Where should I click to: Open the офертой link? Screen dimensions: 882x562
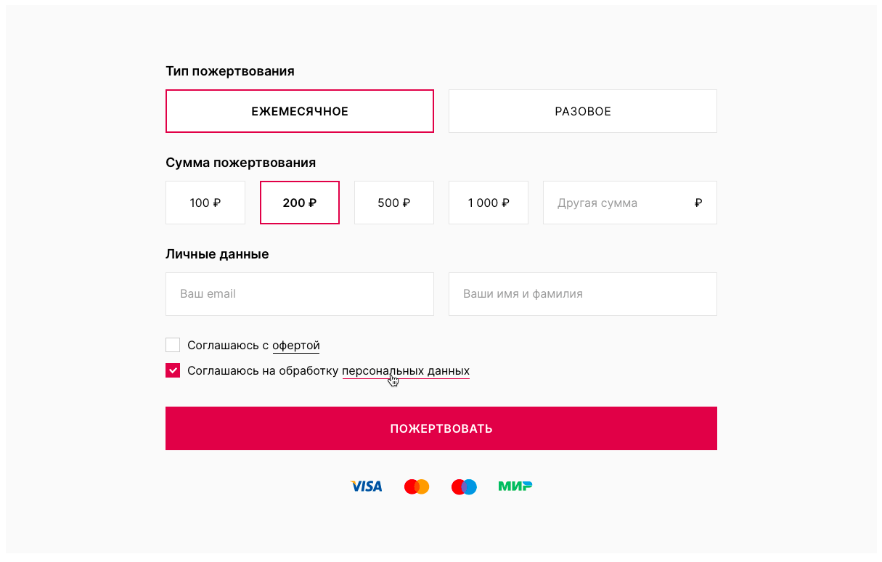click(295, 346)
